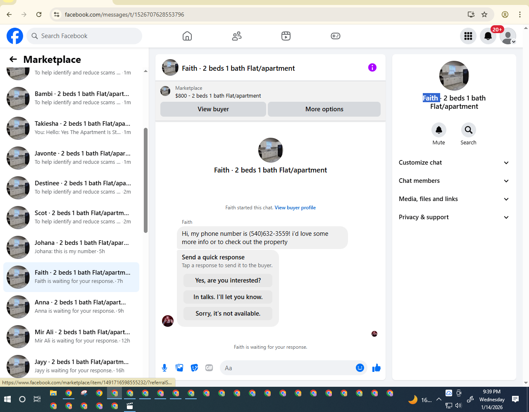Open File Explorer from taskbar
The width and height of the screenshot is (529, 412).
53,393
